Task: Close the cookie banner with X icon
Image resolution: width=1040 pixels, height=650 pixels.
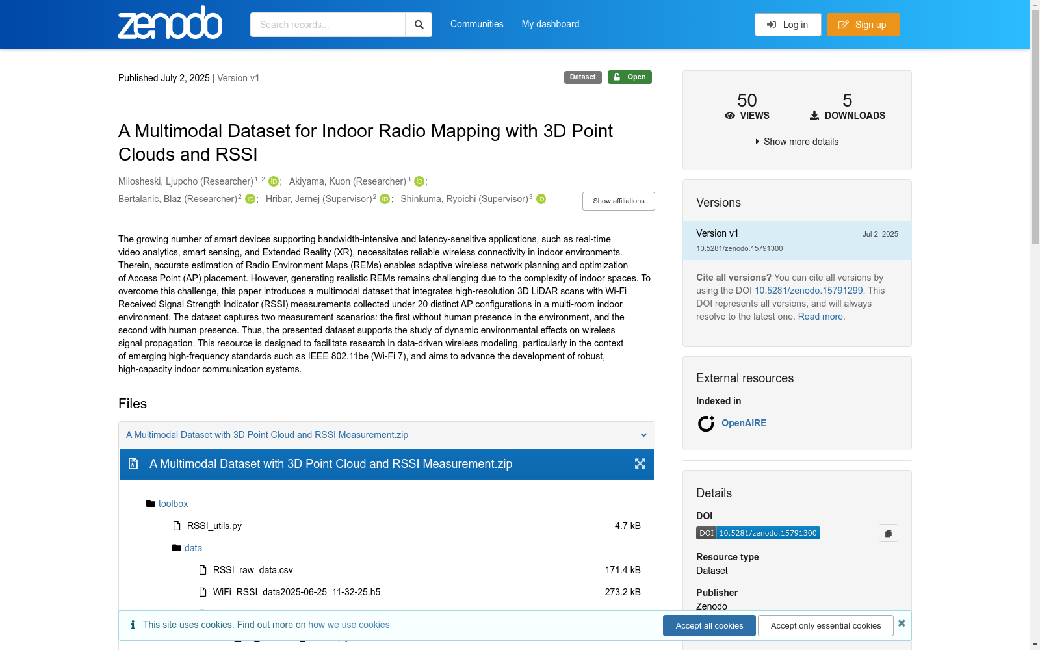Action: pyautogui.click(x=902, y=623)
